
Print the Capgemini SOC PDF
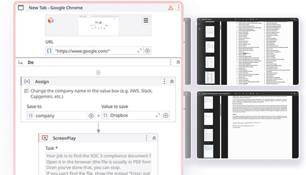point(294,94)
